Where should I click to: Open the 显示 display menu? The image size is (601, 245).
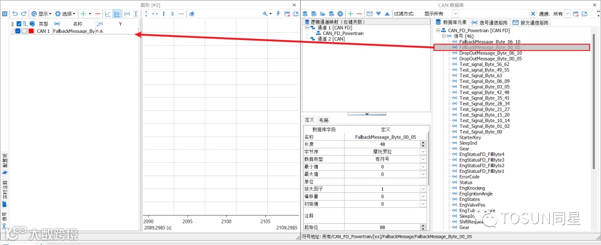(x=41, y=13)
